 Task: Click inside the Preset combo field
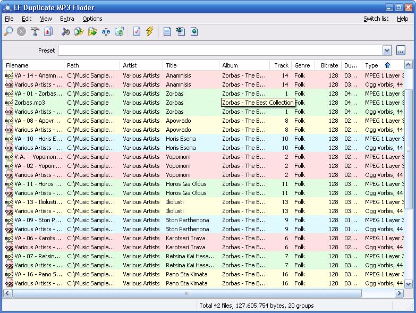220,50
